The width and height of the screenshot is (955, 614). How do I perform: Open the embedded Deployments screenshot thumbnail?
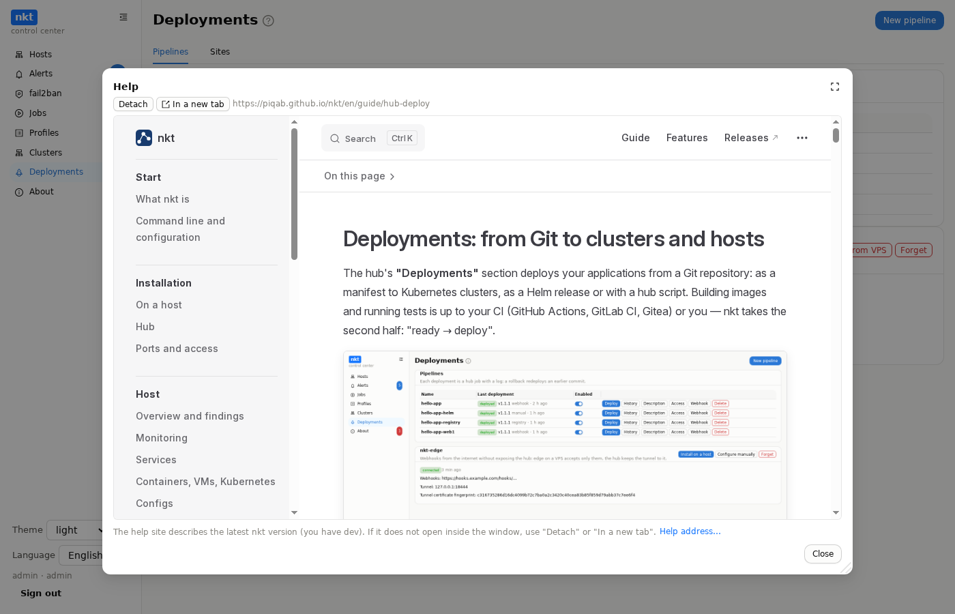pos(565,435)
